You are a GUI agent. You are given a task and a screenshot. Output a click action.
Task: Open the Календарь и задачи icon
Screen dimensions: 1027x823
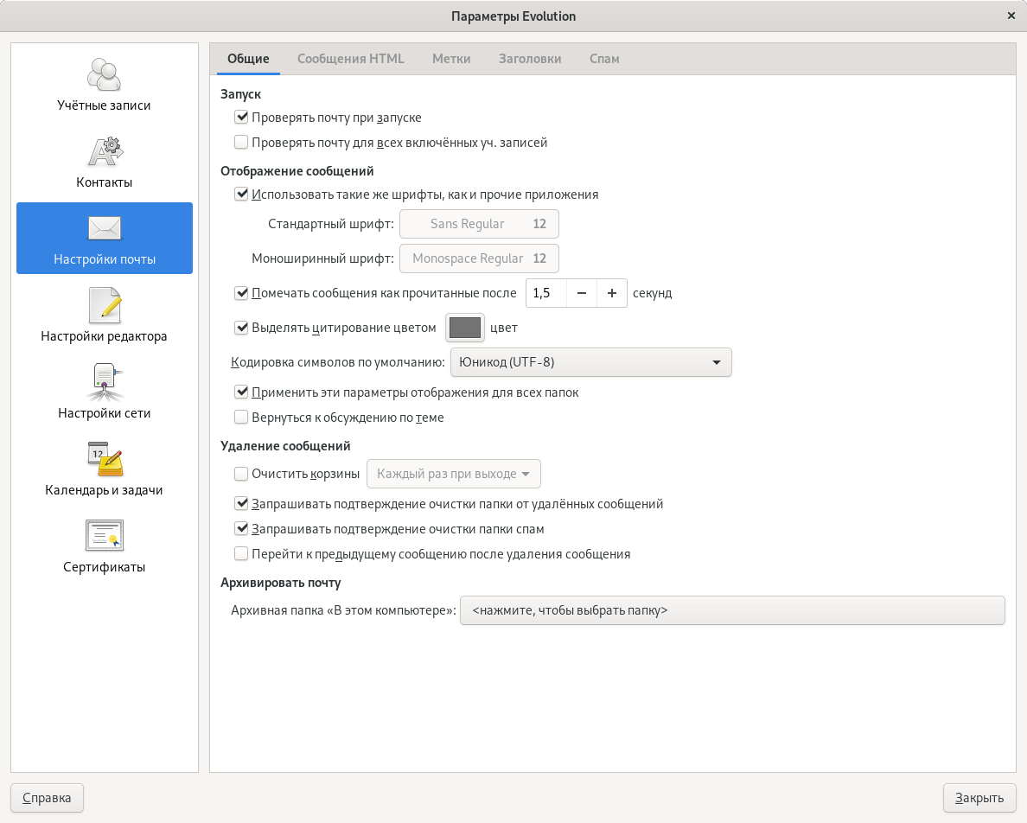coord(104,459)
